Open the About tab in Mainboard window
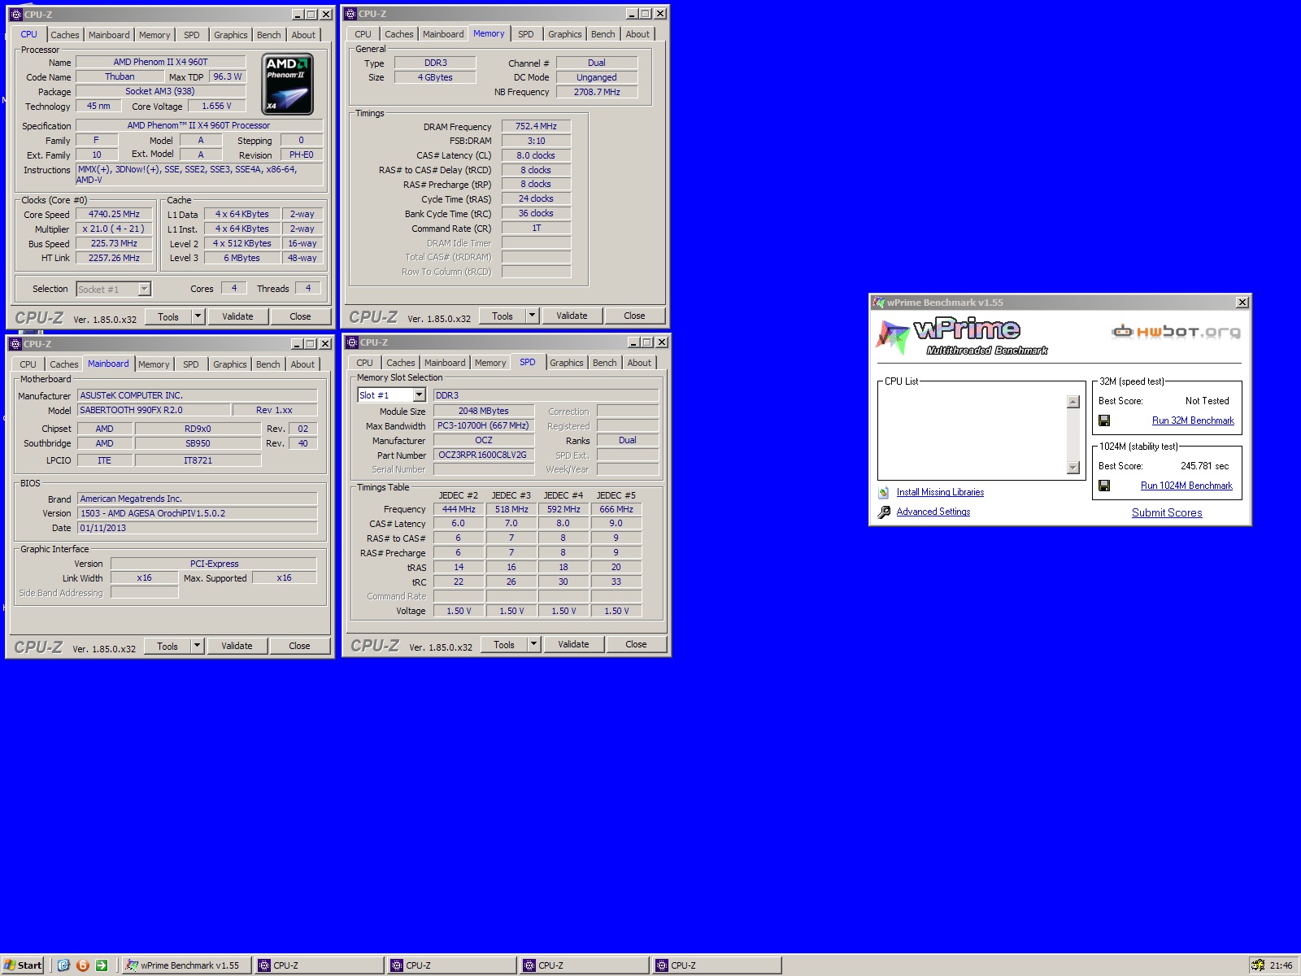The image size is (1301, 976). point(302,364)
